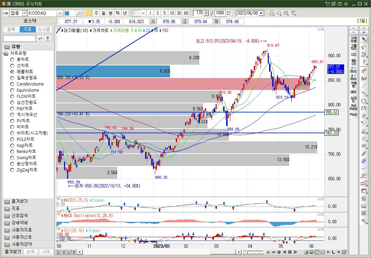
Task: Select the Renko차트 radio button
Action: coord(12,151)
